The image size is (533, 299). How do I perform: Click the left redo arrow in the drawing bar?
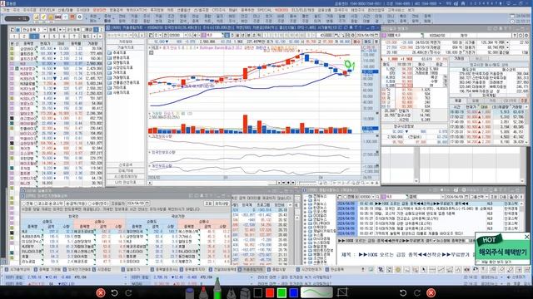coord(128,292)
